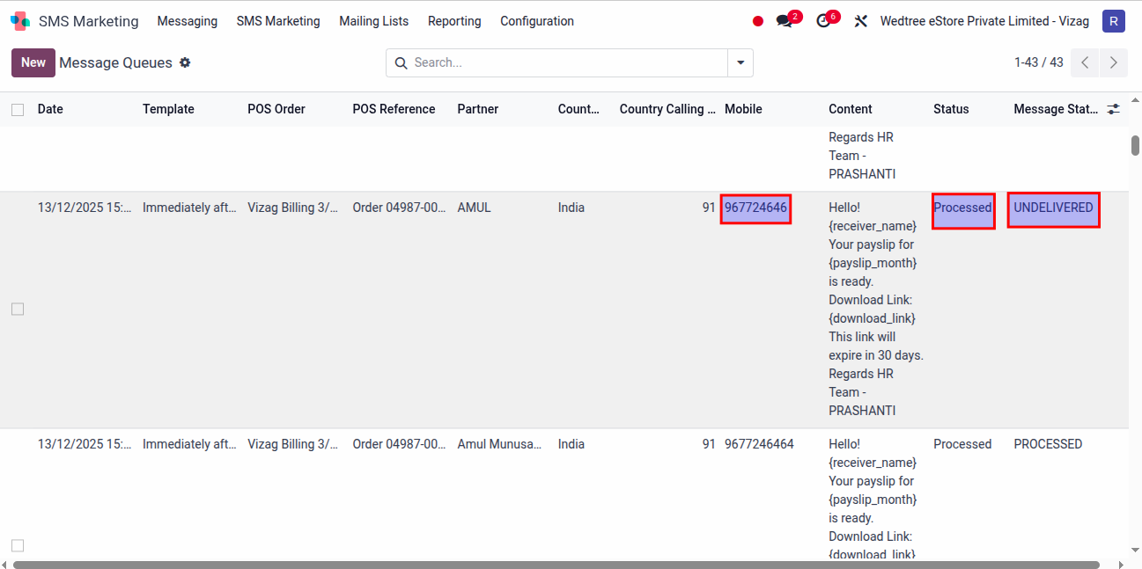Create a record with the New button

click(33, 62)
